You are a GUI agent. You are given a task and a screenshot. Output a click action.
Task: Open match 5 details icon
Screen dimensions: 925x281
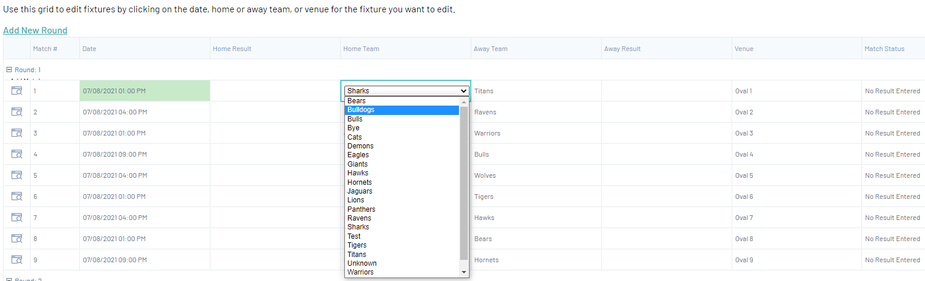16,175
